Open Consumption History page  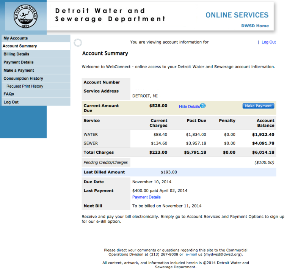tap(36, 79)
